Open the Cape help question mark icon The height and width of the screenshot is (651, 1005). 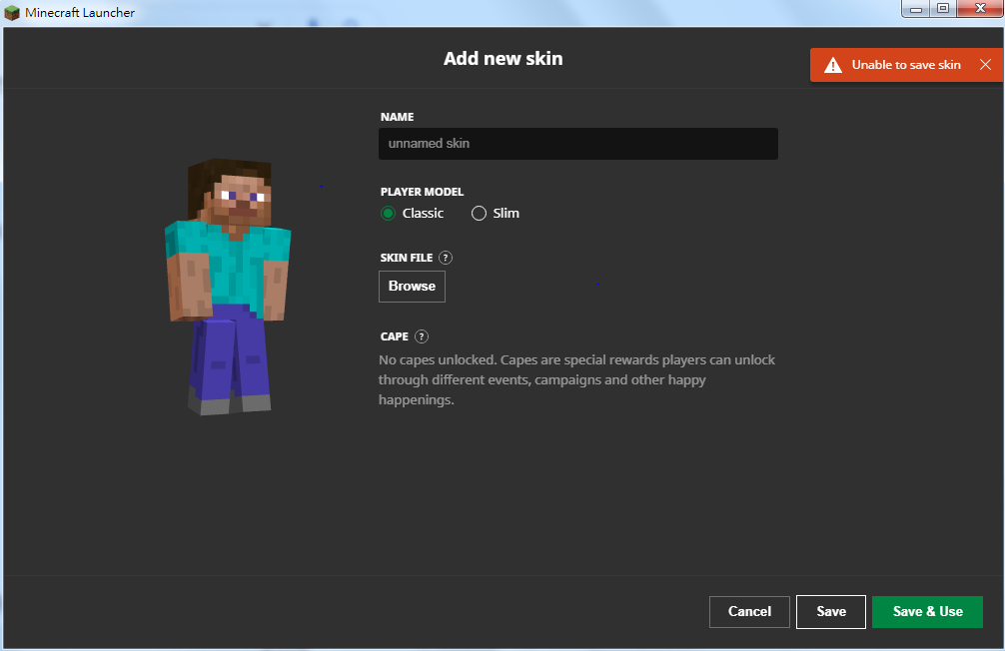click(422, 336)
